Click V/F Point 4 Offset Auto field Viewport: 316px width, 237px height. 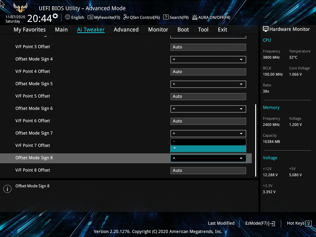tap(208, 72)
